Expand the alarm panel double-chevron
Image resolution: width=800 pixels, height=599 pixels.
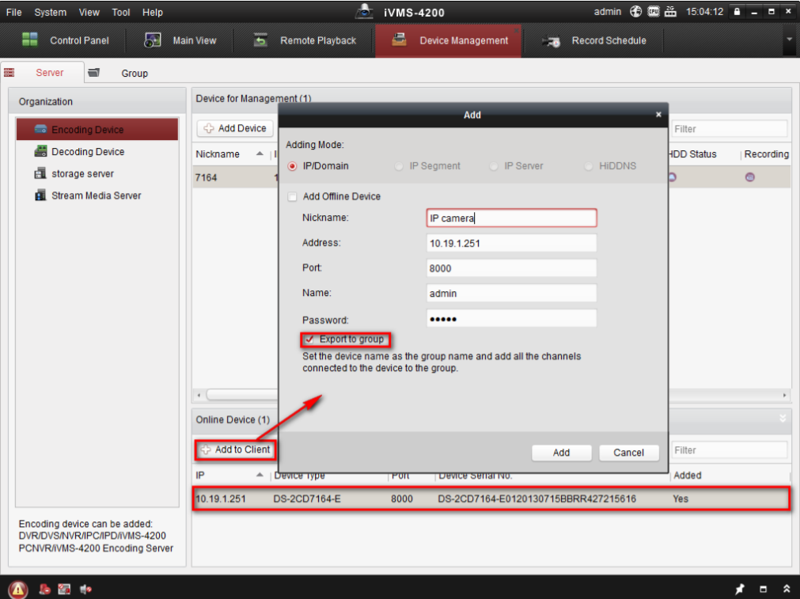coord(787,589)
